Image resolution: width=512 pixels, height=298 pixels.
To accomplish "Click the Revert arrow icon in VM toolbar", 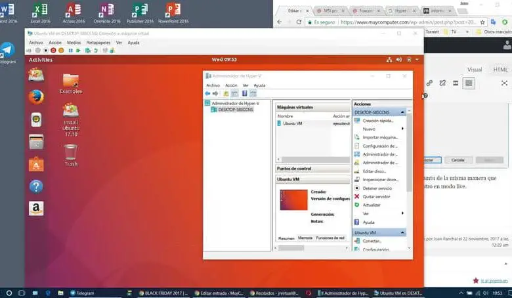I will [96, 51].
